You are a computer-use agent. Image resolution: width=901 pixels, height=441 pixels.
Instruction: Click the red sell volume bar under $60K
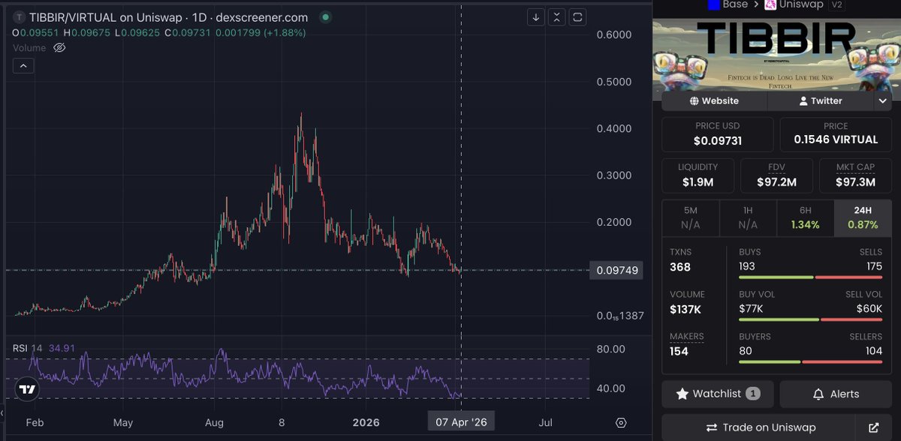click(x=851, y=319)
